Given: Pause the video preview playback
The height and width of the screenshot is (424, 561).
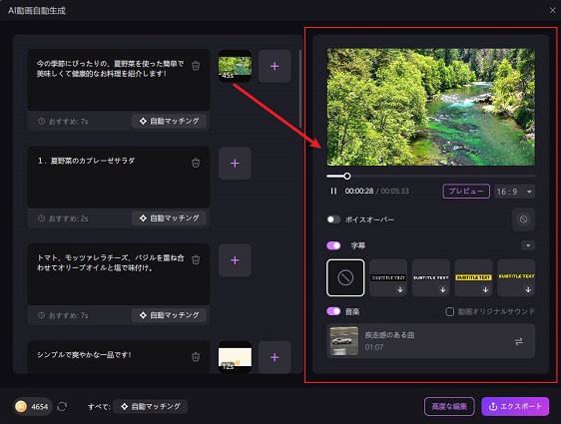Looking at the screenshot, I should coord(333,191).
